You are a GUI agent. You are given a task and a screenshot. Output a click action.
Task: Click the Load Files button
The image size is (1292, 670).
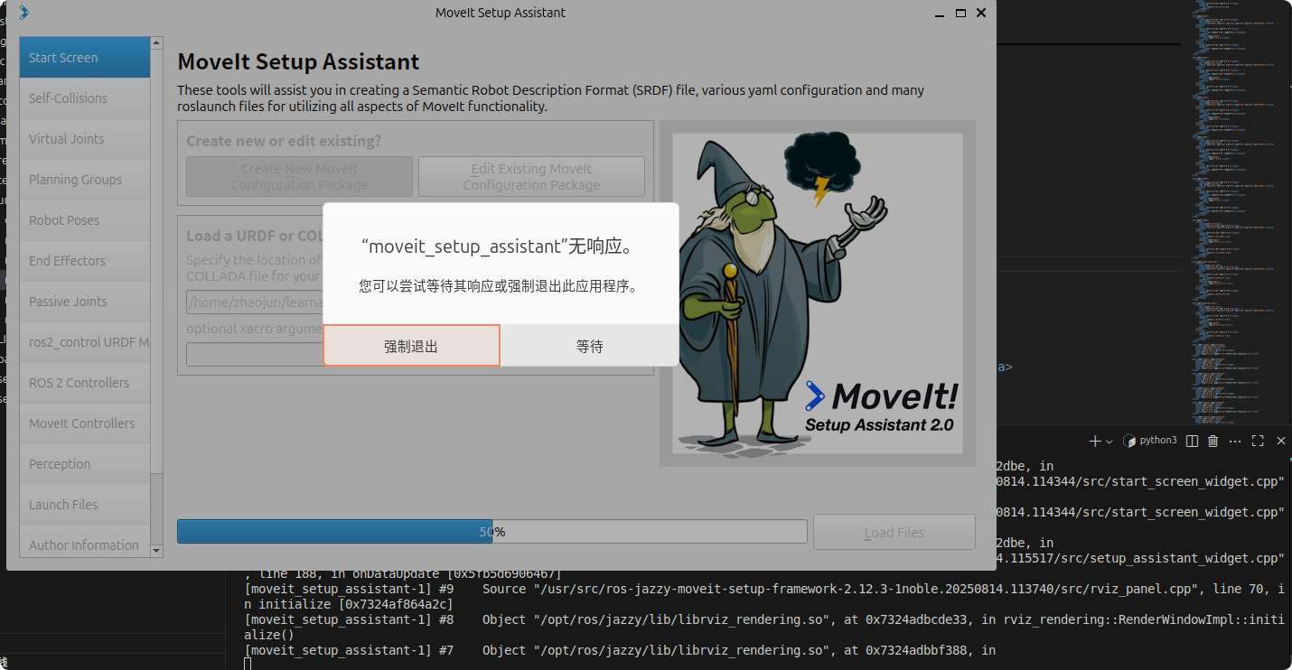894,532
